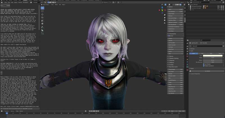
Task: Click the text editor type icon
Action: [2, 2]
